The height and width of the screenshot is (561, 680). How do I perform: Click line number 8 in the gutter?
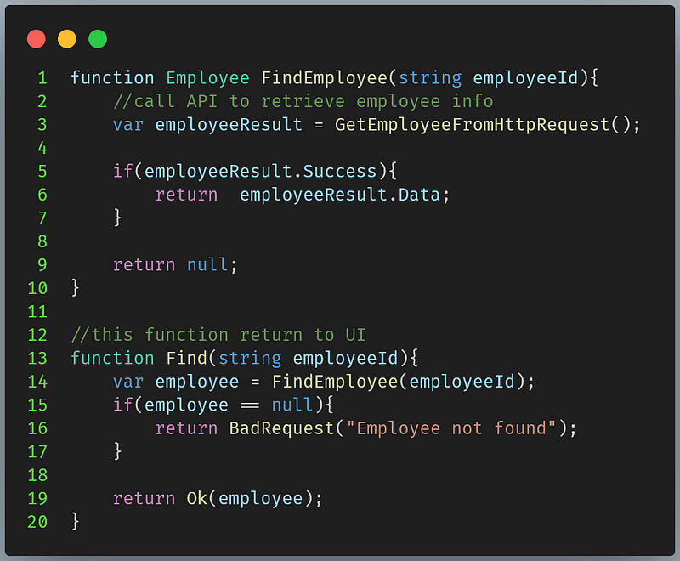coord(42,241)
